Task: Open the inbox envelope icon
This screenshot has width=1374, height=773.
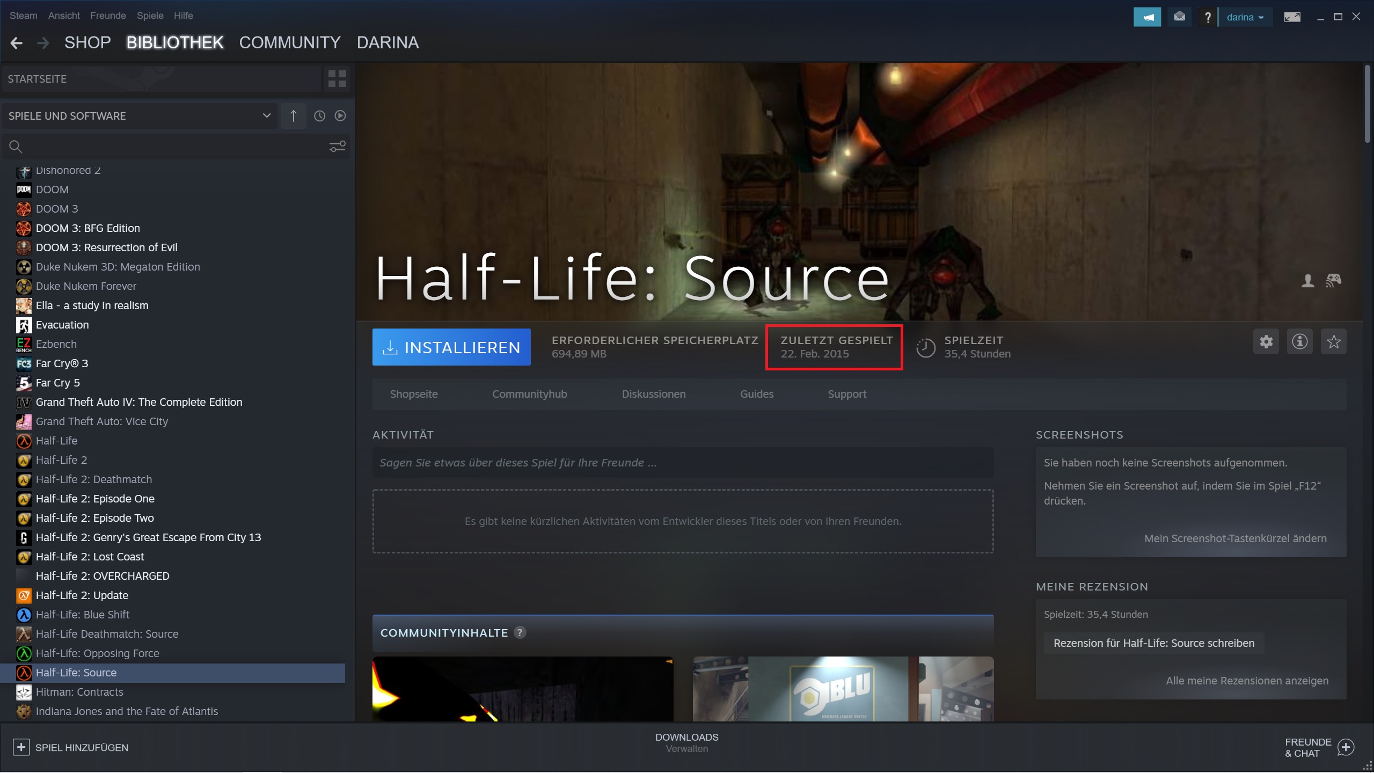Action: [1179, 17]
